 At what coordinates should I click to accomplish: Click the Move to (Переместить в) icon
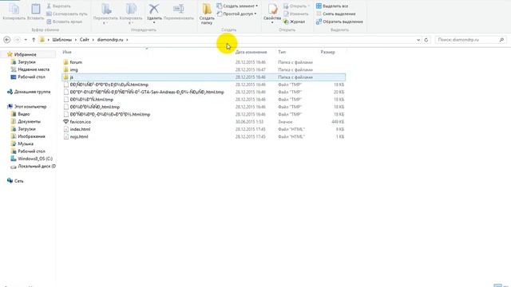[x=105, y=9]
